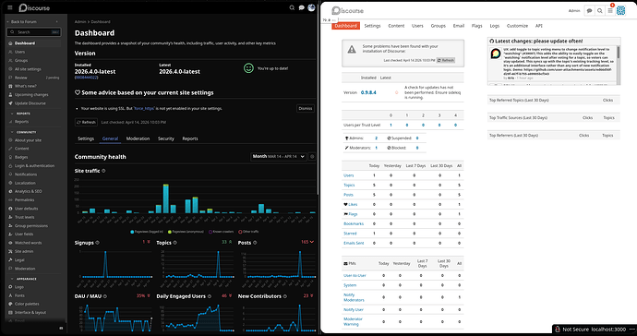Click the chat bubble button in light Discourse header
Viewport: 637px width, 336px height.
click(589, 11)
